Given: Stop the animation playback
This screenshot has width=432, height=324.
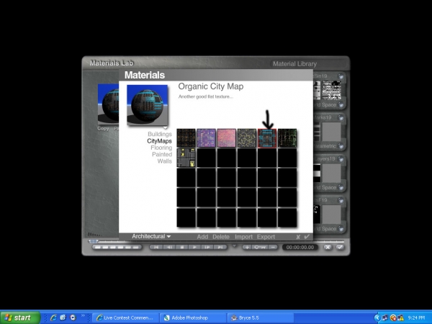Looking at the screenshot, I should point(181,247).
